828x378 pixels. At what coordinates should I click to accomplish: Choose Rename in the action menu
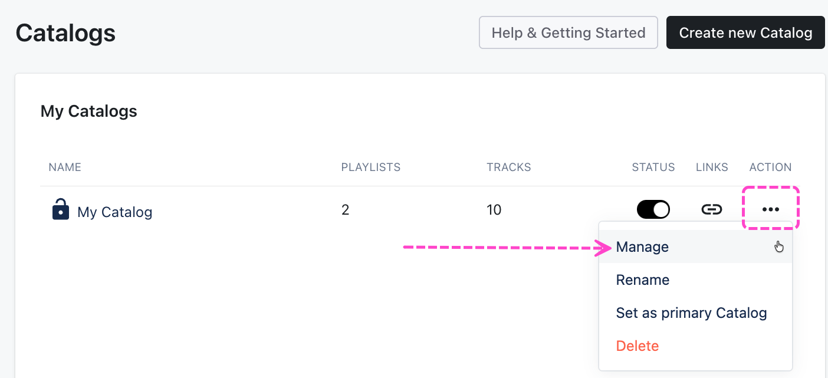click(642, 280)
